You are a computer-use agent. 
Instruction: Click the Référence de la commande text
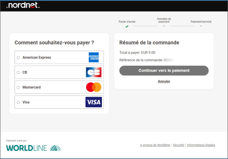(x=141, y=60)
